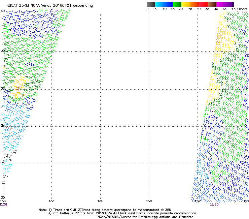Click the red 30-35 knots legend swatch
The width and height of the screenshot is (249, 219).
point(203,4)
